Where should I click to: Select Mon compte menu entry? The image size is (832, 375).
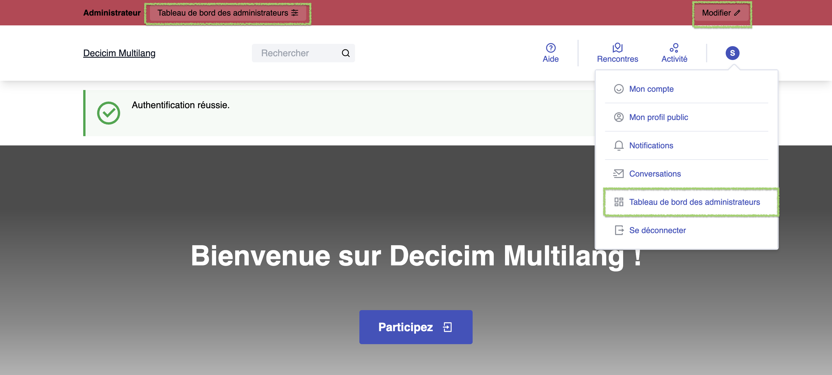pos(651,89)
